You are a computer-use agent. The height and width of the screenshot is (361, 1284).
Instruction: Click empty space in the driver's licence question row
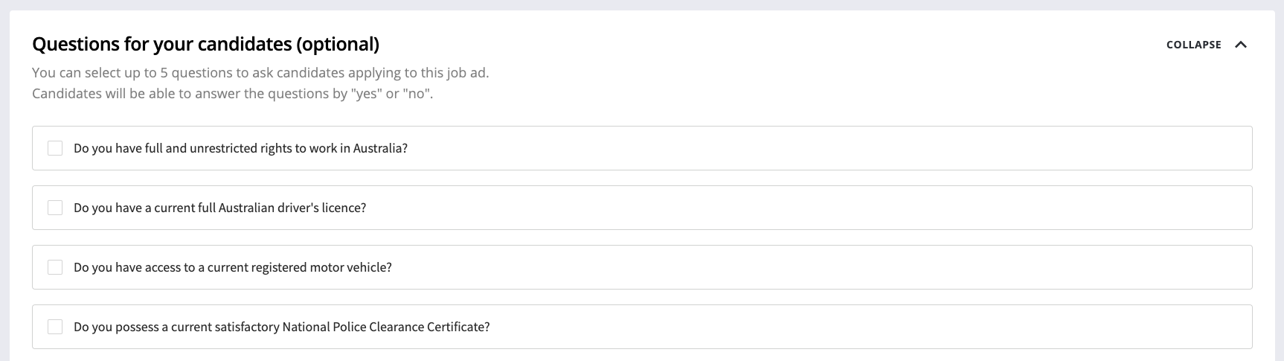pos(818,208)
